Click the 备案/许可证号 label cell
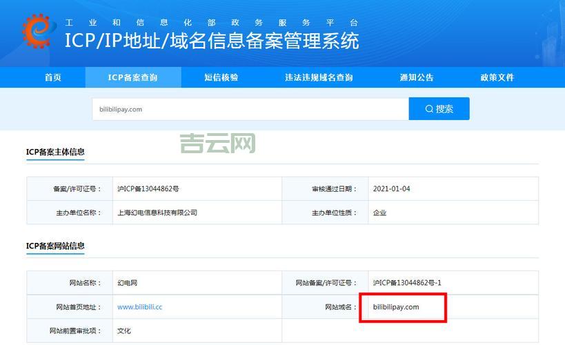Image resolution: width=565 pixels, height=345 pixels. click(70, 189)
